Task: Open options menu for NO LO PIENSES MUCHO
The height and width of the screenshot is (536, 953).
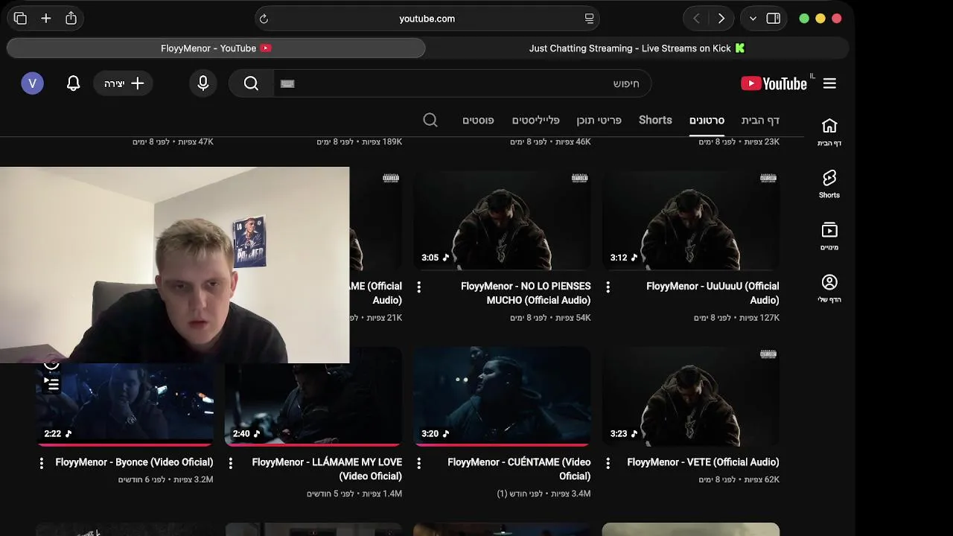Action: point(419,287)
